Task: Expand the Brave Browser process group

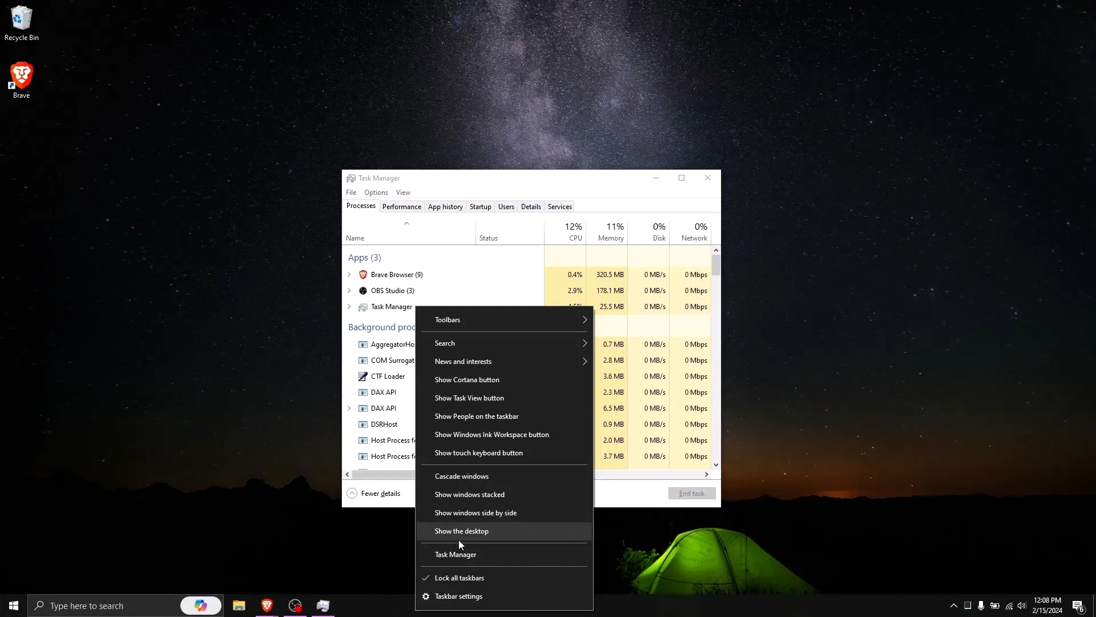Action: tap(349, 275)
